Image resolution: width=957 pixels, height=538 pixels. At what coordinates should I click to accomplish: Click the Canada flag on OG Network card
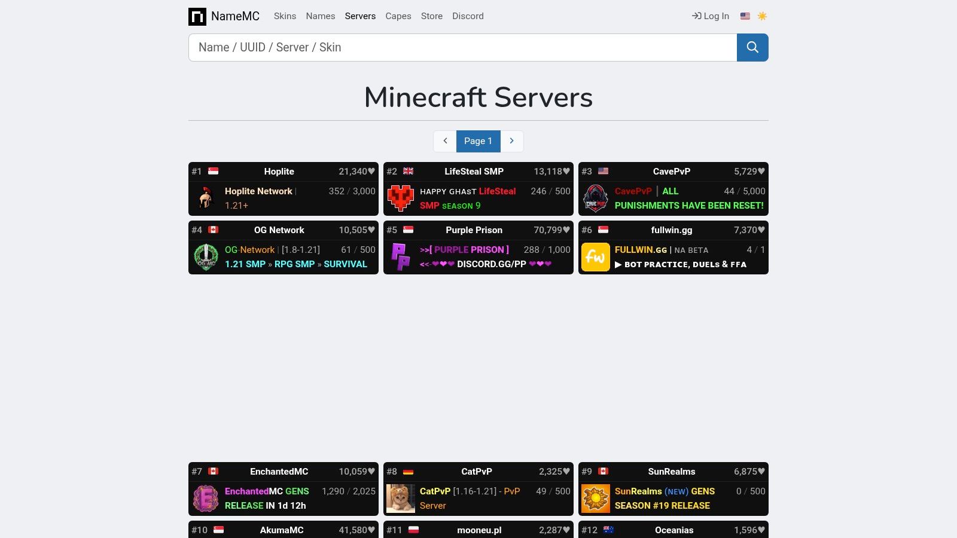tap(213, 230)
